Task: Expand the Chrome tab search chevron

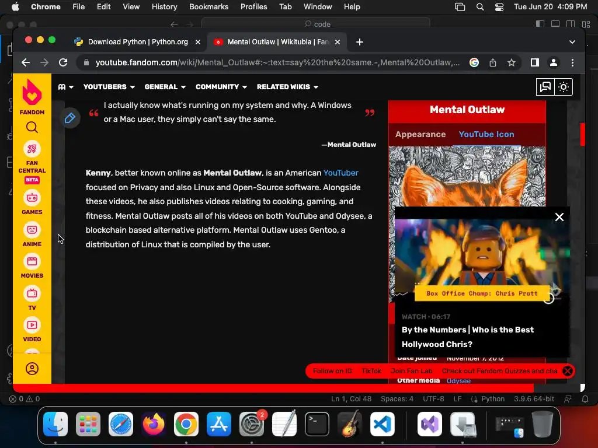Action: click(x=572, y=42)
